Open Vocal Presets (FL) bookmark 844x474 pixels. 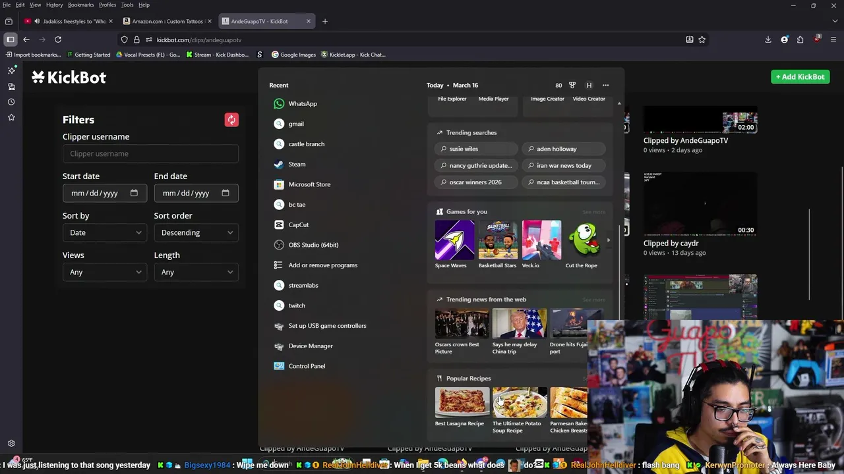tap(148, 55)
